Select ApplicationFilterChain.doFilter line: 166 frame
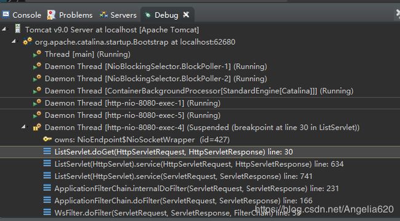This screenshot has width=400, height=221. click(183, 201)
